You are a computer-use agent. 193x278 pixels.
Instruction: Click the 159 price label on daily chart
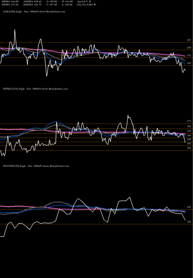click(189, 48)
